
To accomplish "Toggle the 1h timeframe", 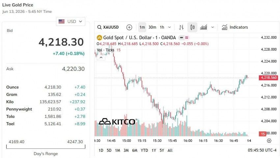I will (162, 27).
